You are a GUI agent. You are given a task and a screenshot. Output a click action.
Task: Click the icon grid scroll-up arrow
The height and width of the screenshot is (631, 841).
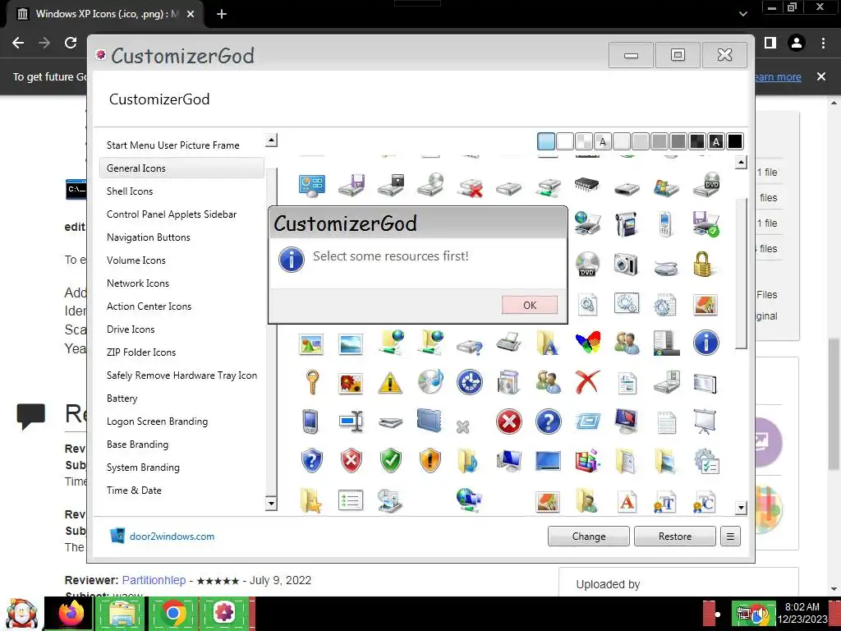click(x=741, y=162)
